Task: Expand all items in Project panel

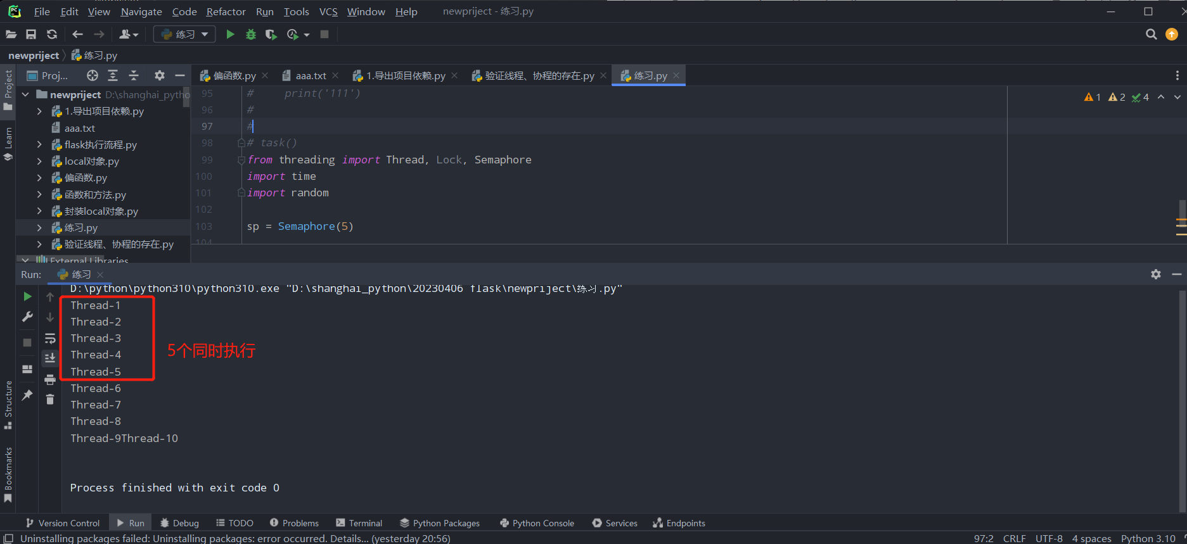Action: click(x=113, y=75)
